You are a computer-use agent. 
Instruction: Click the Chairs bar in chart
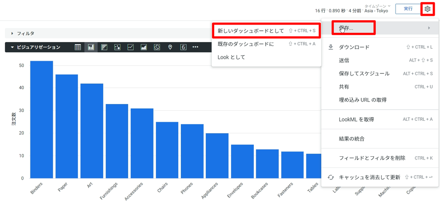(x=167, y=150)
